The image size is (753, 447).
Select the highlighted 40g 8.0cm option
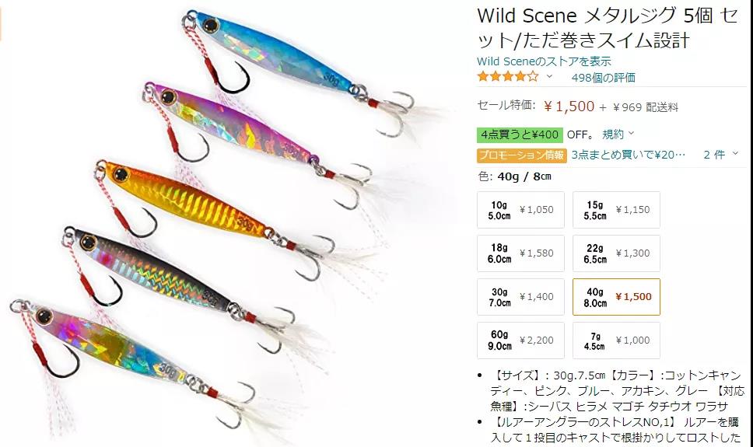[616, 297]
